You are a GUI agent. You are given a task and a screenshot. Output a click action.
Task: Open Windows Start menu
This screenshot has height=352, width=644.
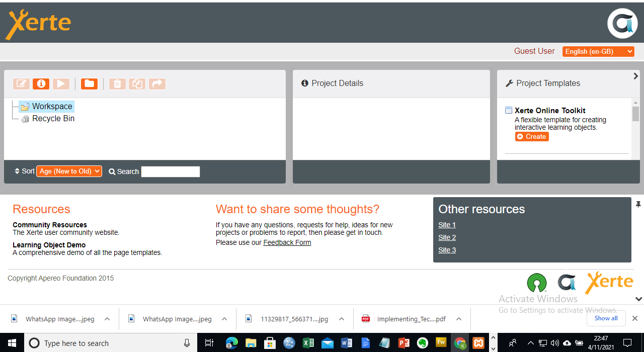point(12,343)
